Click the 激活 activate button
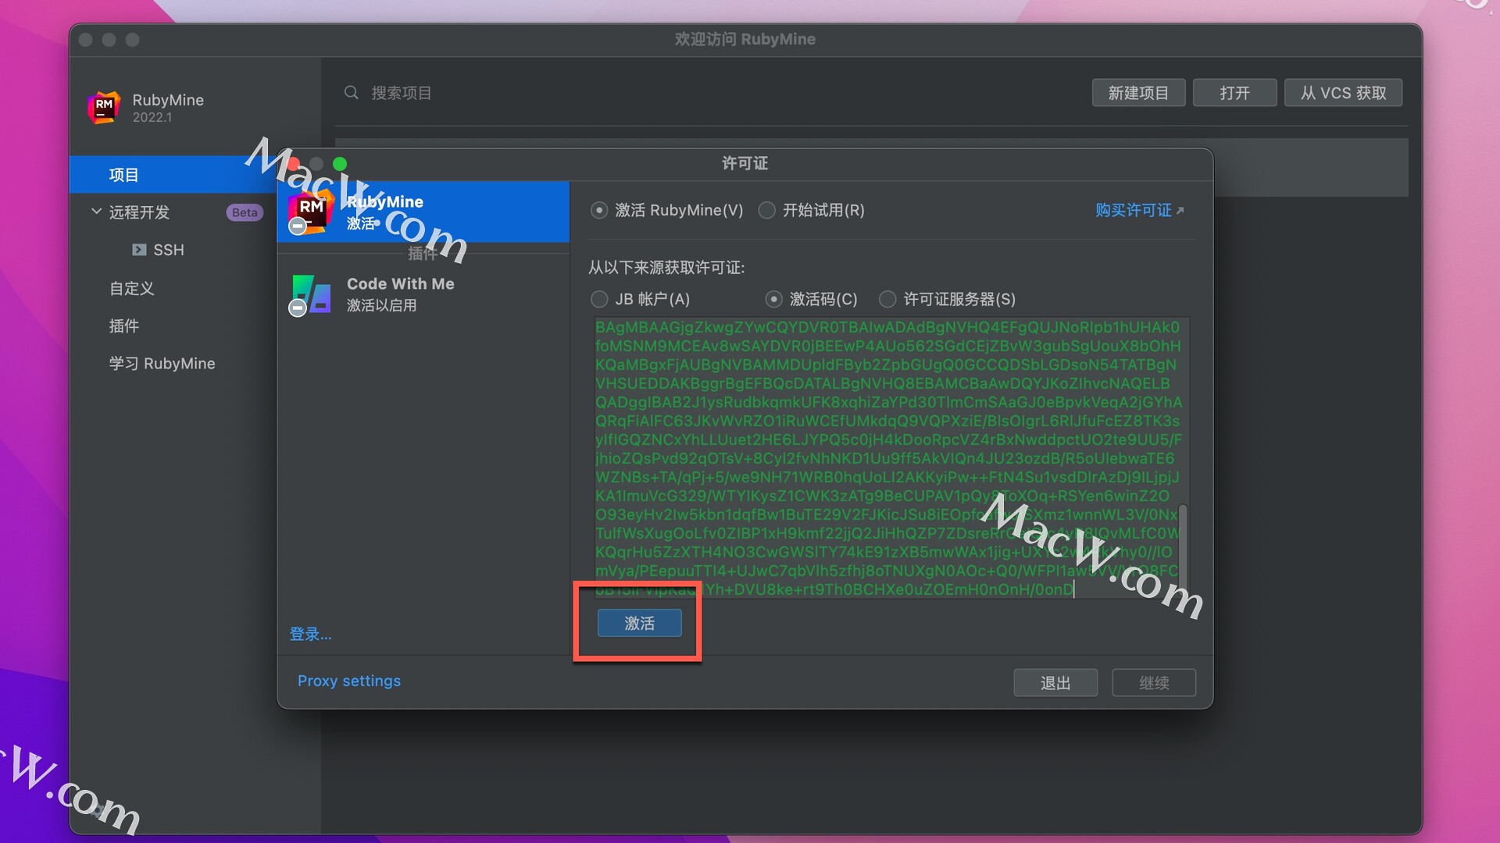1500x843 pixels. coord(639,623)
